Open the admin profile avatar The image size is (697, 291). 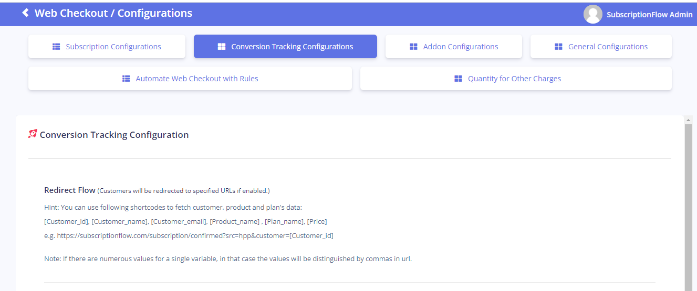pyautogui.click(x=592, y=14)
